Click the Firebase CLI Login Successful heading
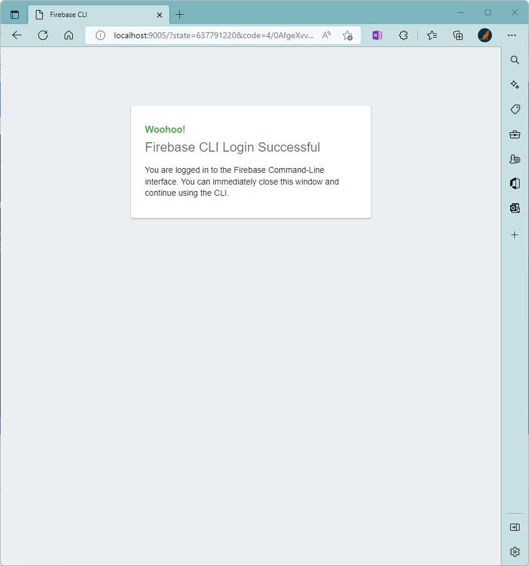The height and width of the screenshot is (566, 529). 233,148
